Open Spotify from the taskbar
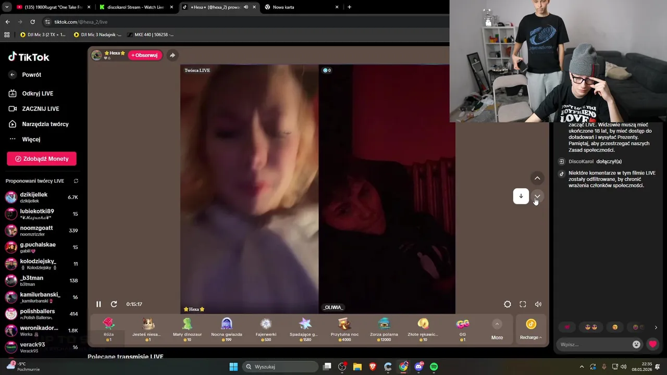 pyautogui.click(x=434, y=367)
